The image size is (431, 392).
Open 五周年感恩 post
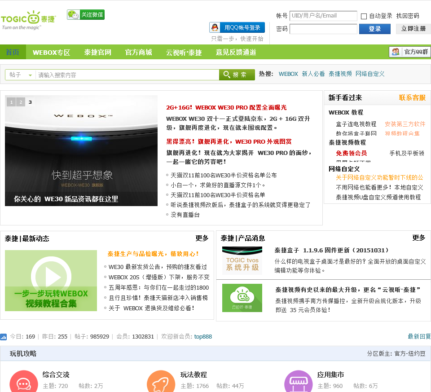coord(158,287)
